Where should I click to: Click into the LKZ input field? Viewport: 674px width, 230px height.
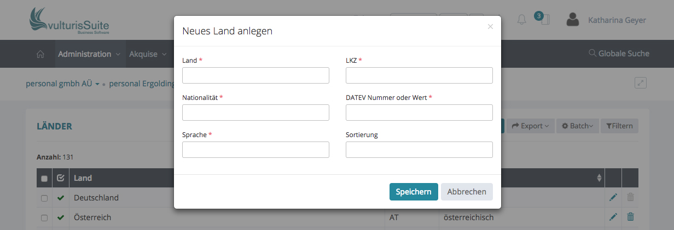click(x=419, y=75)
